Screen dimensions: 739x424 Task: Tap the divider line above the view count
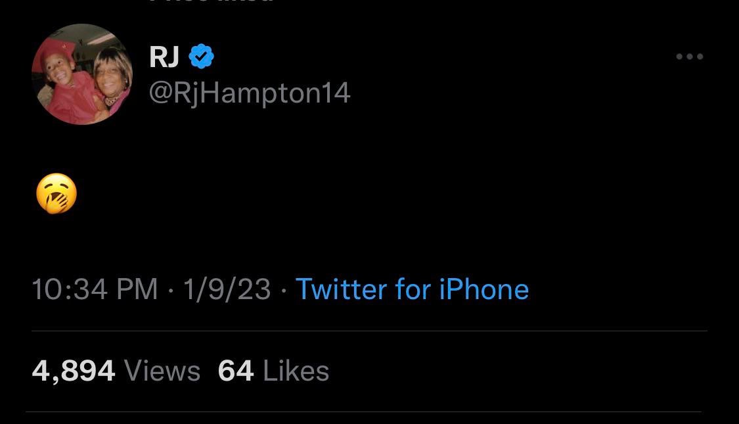click(x=368, y=331)
